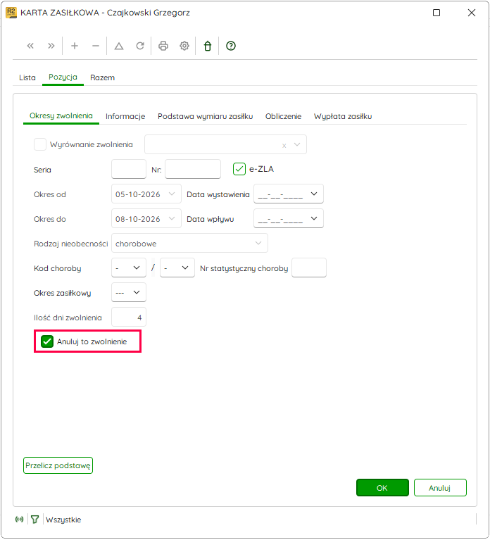Image resolution: width=490 pixels, height=540 pixels.
Task: Open the Okres zasiłkowy dropdown
Action: [x=129, y=292]
